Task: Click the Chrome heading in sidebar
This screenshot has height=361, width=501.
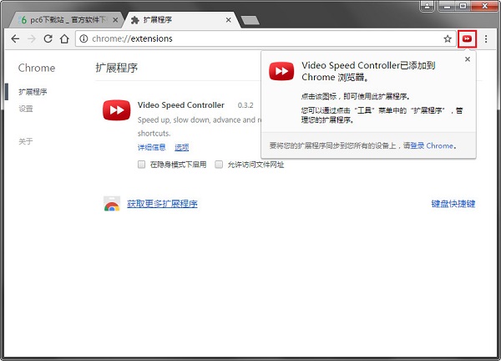Action: [37, 68]
